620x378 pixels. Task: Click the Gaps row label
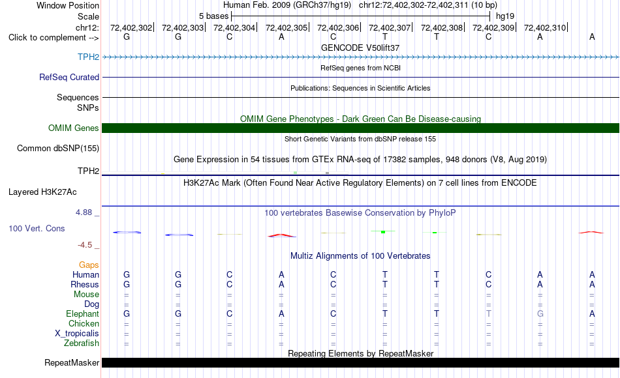[x=89, y=265]
